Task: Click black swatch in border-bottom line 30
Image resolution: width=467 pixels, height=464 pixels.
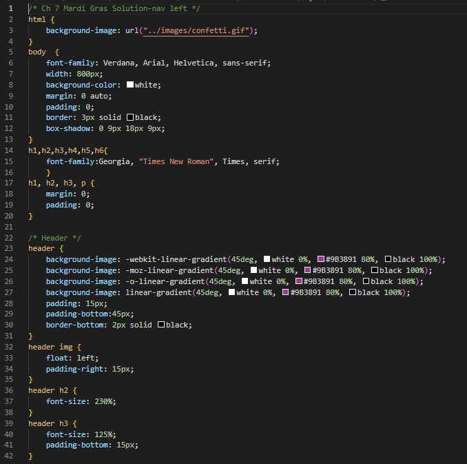Action: (160, 325)
